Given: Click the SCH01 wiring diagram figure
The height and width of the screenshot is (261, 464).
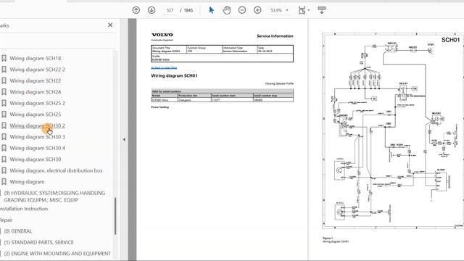Looking at the screenshot, I should pos(393,130).
